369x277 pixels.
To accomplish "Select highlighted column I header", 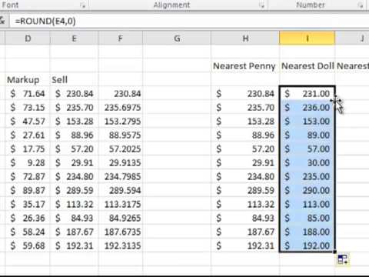I will pyautogui.click(x=307, y=38).
